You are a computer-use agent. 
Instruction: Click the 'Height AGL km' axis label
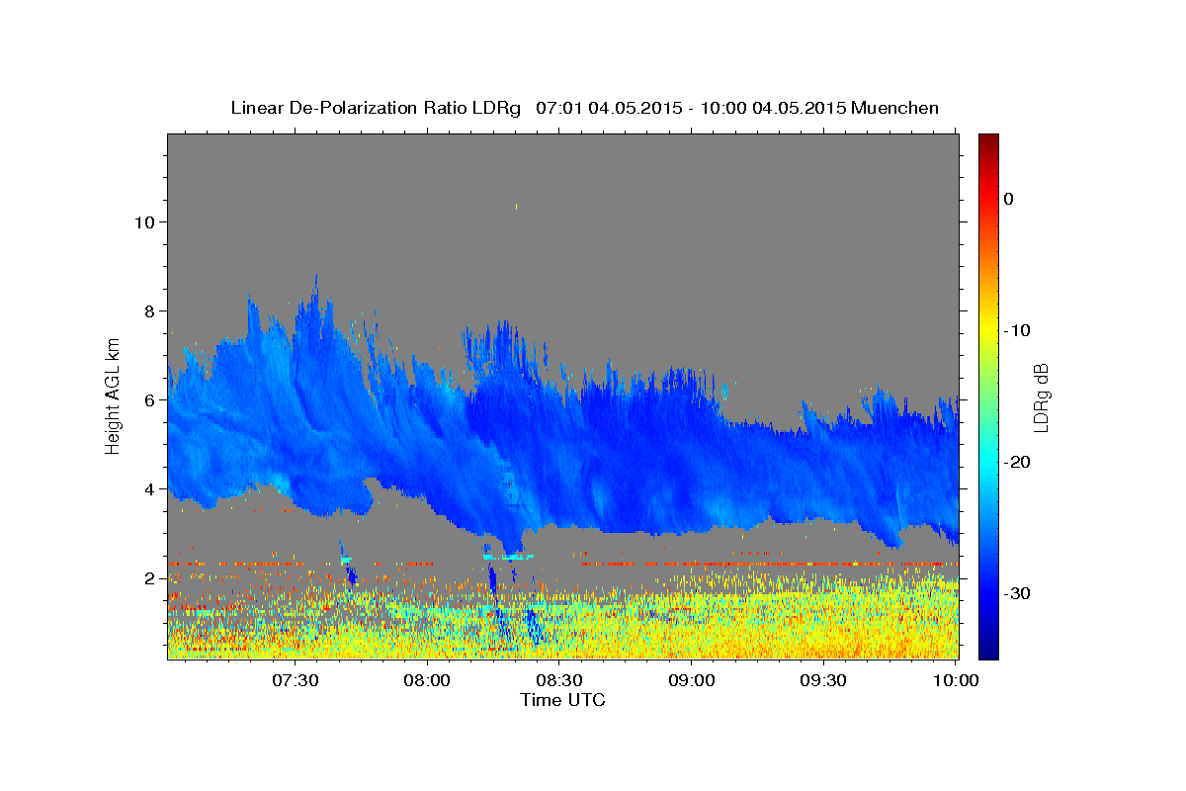[114, 395]
